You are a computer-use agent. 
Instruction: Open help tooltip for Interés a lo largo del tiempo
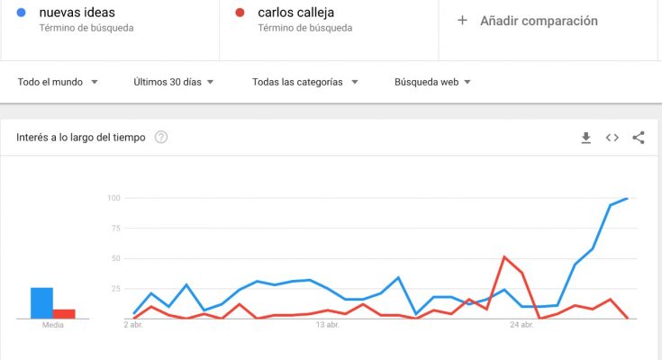tap(161, 137)
